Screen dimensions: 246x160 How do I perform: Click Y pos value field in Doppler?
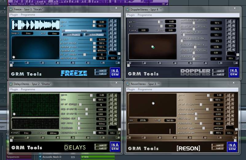pyautogui.click(x=171, y=30)
